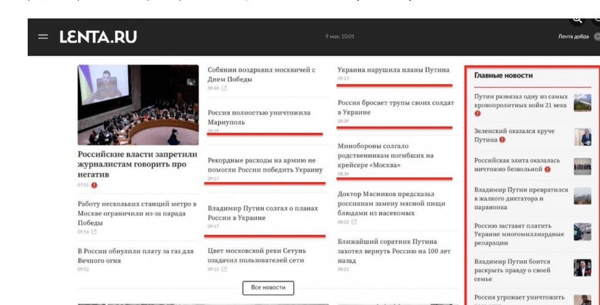Click external link icon next to 08:22
Image resolution: width=600 pixels, height=305 pixels.
coord(354,222)
